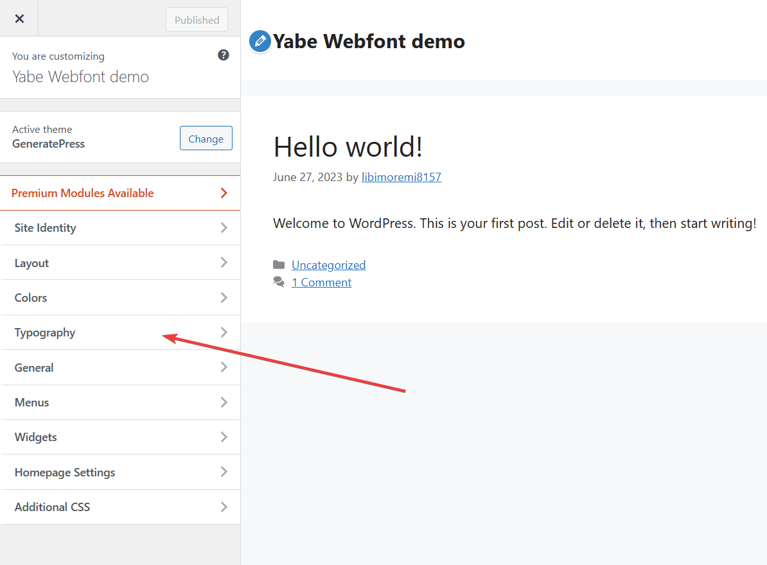
Task: Open the Additional CSS section
Action: click(120, 507)
